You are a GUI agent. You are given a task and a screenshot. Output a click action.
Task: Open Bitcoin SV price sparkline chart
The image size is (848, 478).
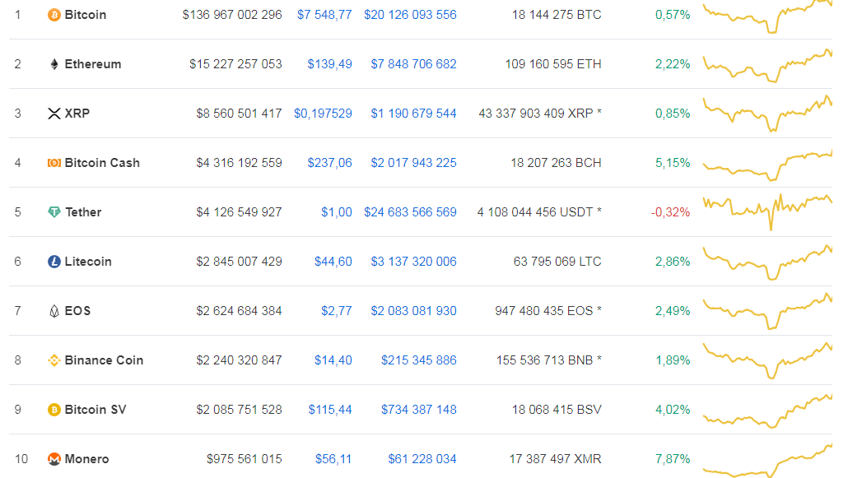click(x=767, y=411)
